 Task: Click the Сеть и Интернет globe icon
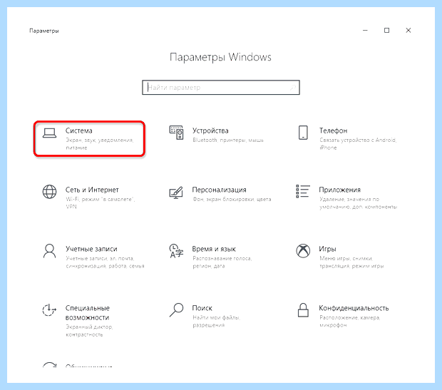[x=49, y=192]
